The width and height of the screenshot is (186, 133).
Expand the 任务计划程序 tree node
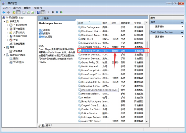pyautogui.click(x=8, y=25)
